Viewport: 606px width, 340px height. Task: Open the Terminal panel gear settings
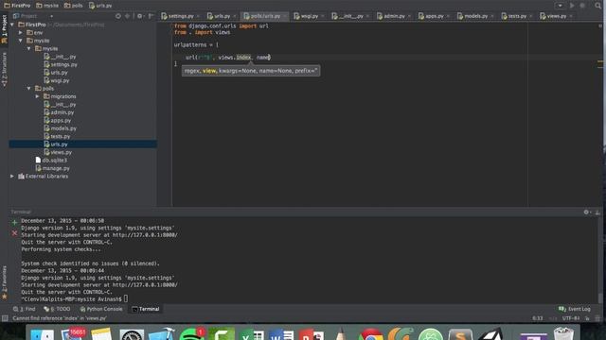587,212
